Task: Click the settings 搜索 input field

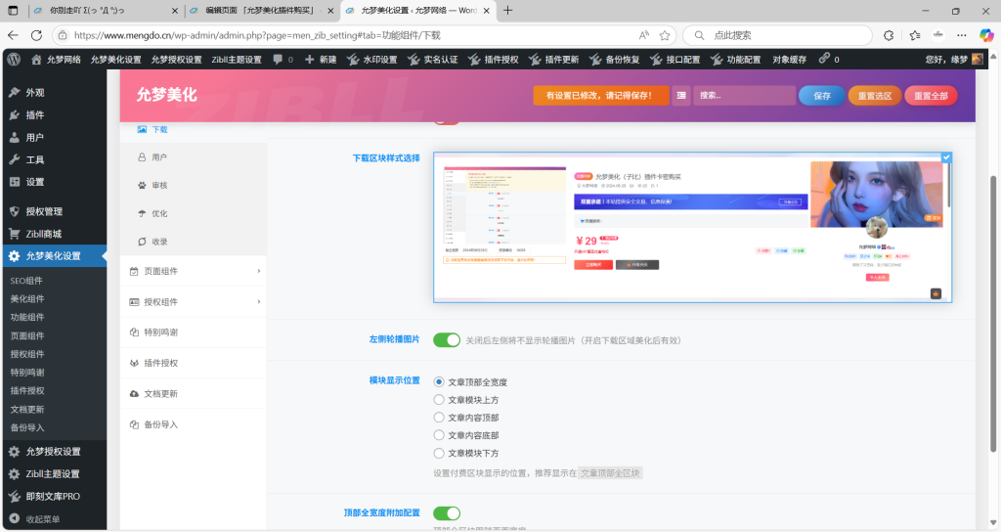Action: pos(744,95)
